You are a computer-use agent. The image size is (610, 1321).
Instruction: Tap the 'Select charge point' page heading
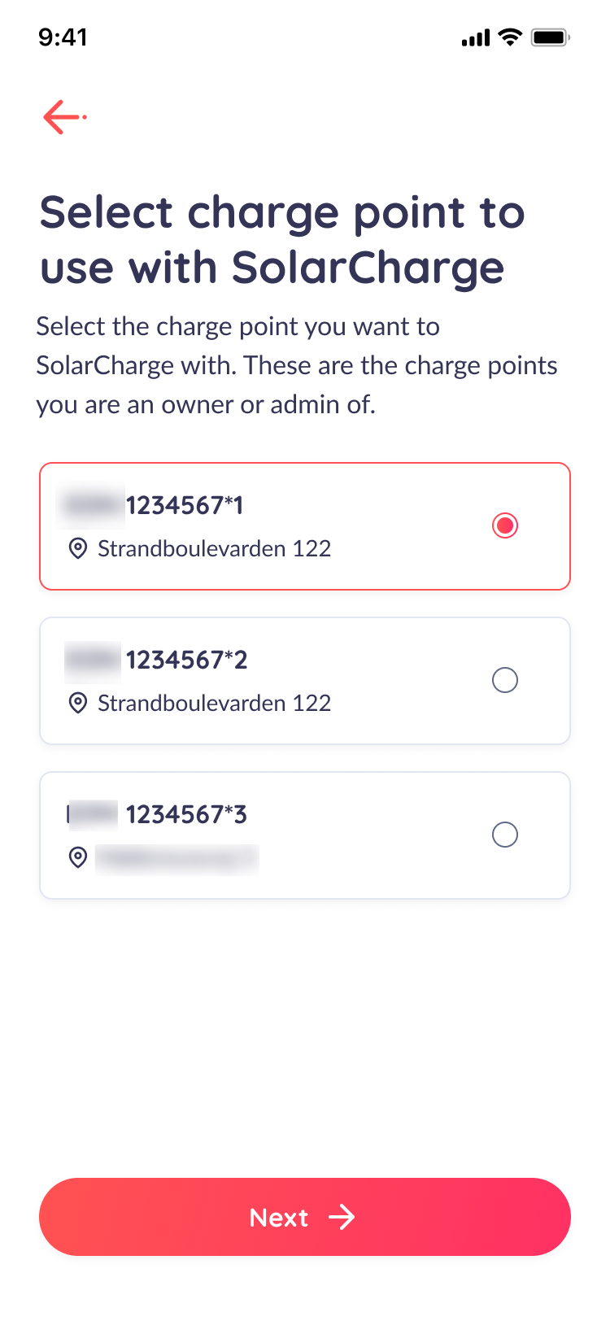282,240
